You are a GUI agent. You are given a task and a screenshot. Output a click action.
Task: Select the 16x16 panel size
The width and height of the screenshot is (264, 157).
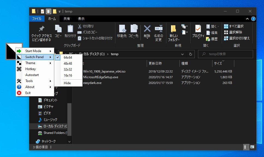[68, 76]
